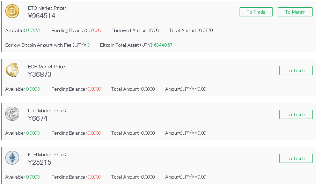
Task: Click ETH market price ¥25215
Action: [x=39, y=162]
